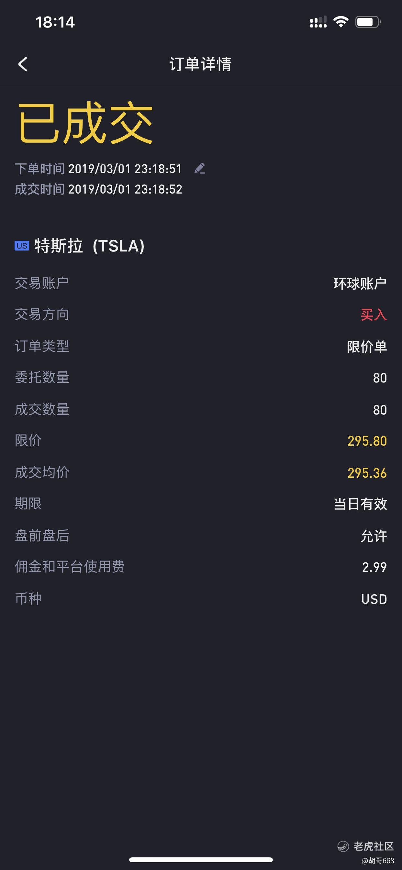Tap the 允许 pre/post-market value
This screenshot has height=870, width=402.
(x=374, y=536)
